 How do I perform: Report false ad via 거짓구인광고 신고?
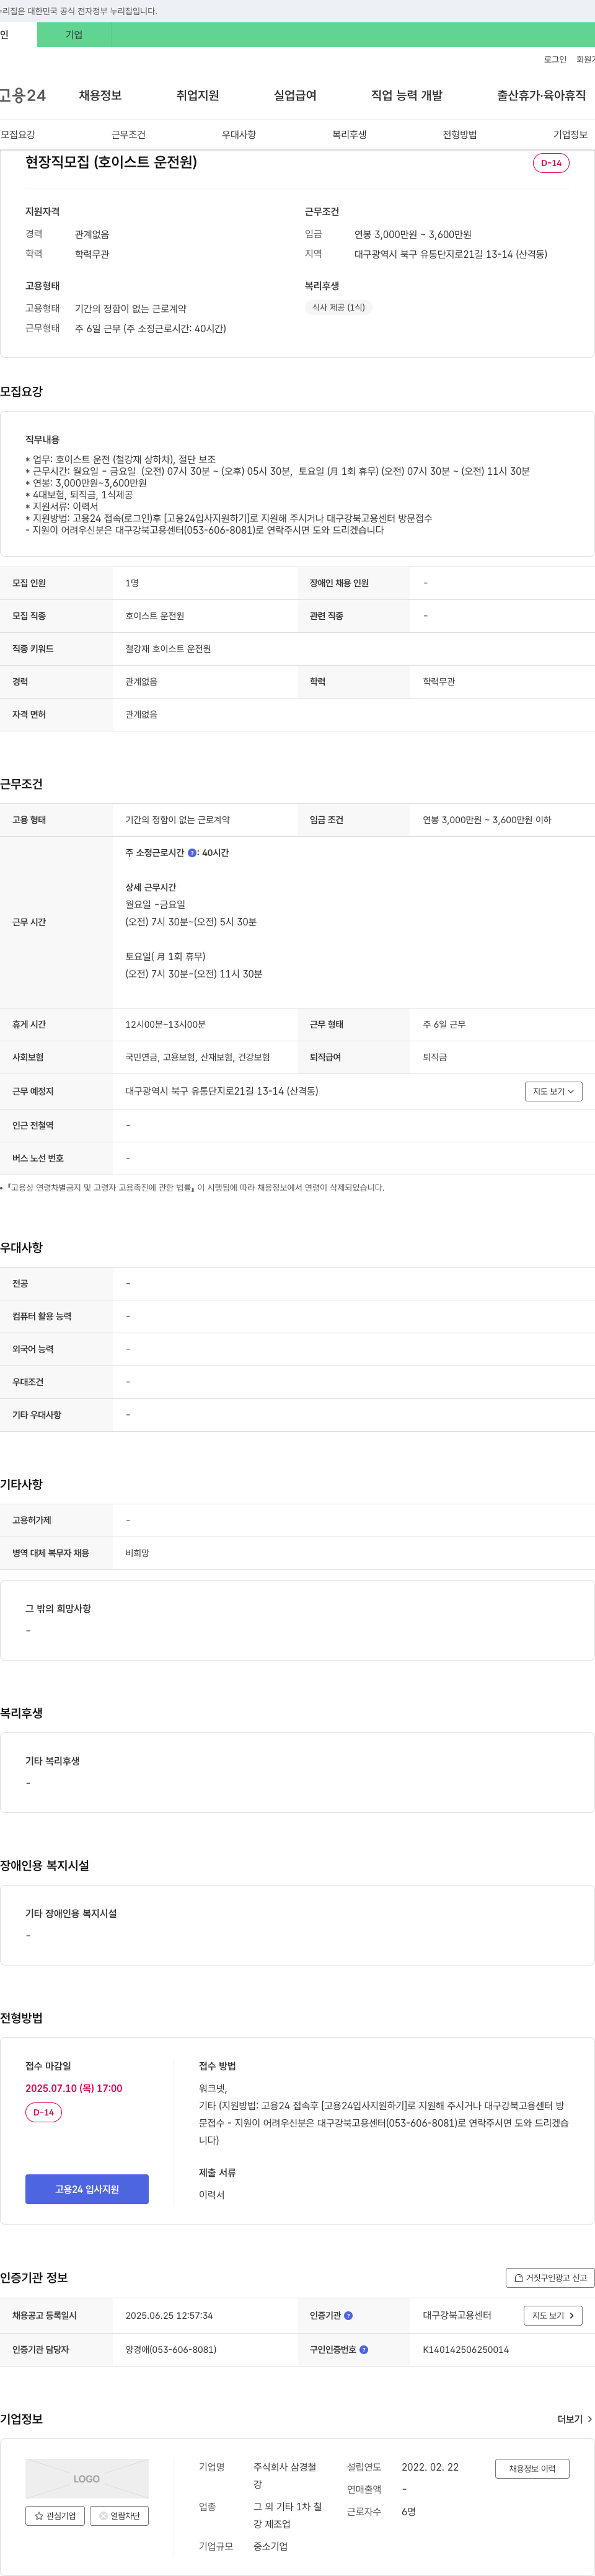[x=550, y=2278]
